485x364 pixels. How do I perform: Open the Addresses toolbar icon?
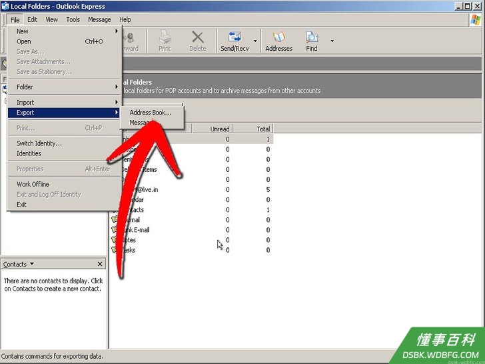(x=278, y=41)
